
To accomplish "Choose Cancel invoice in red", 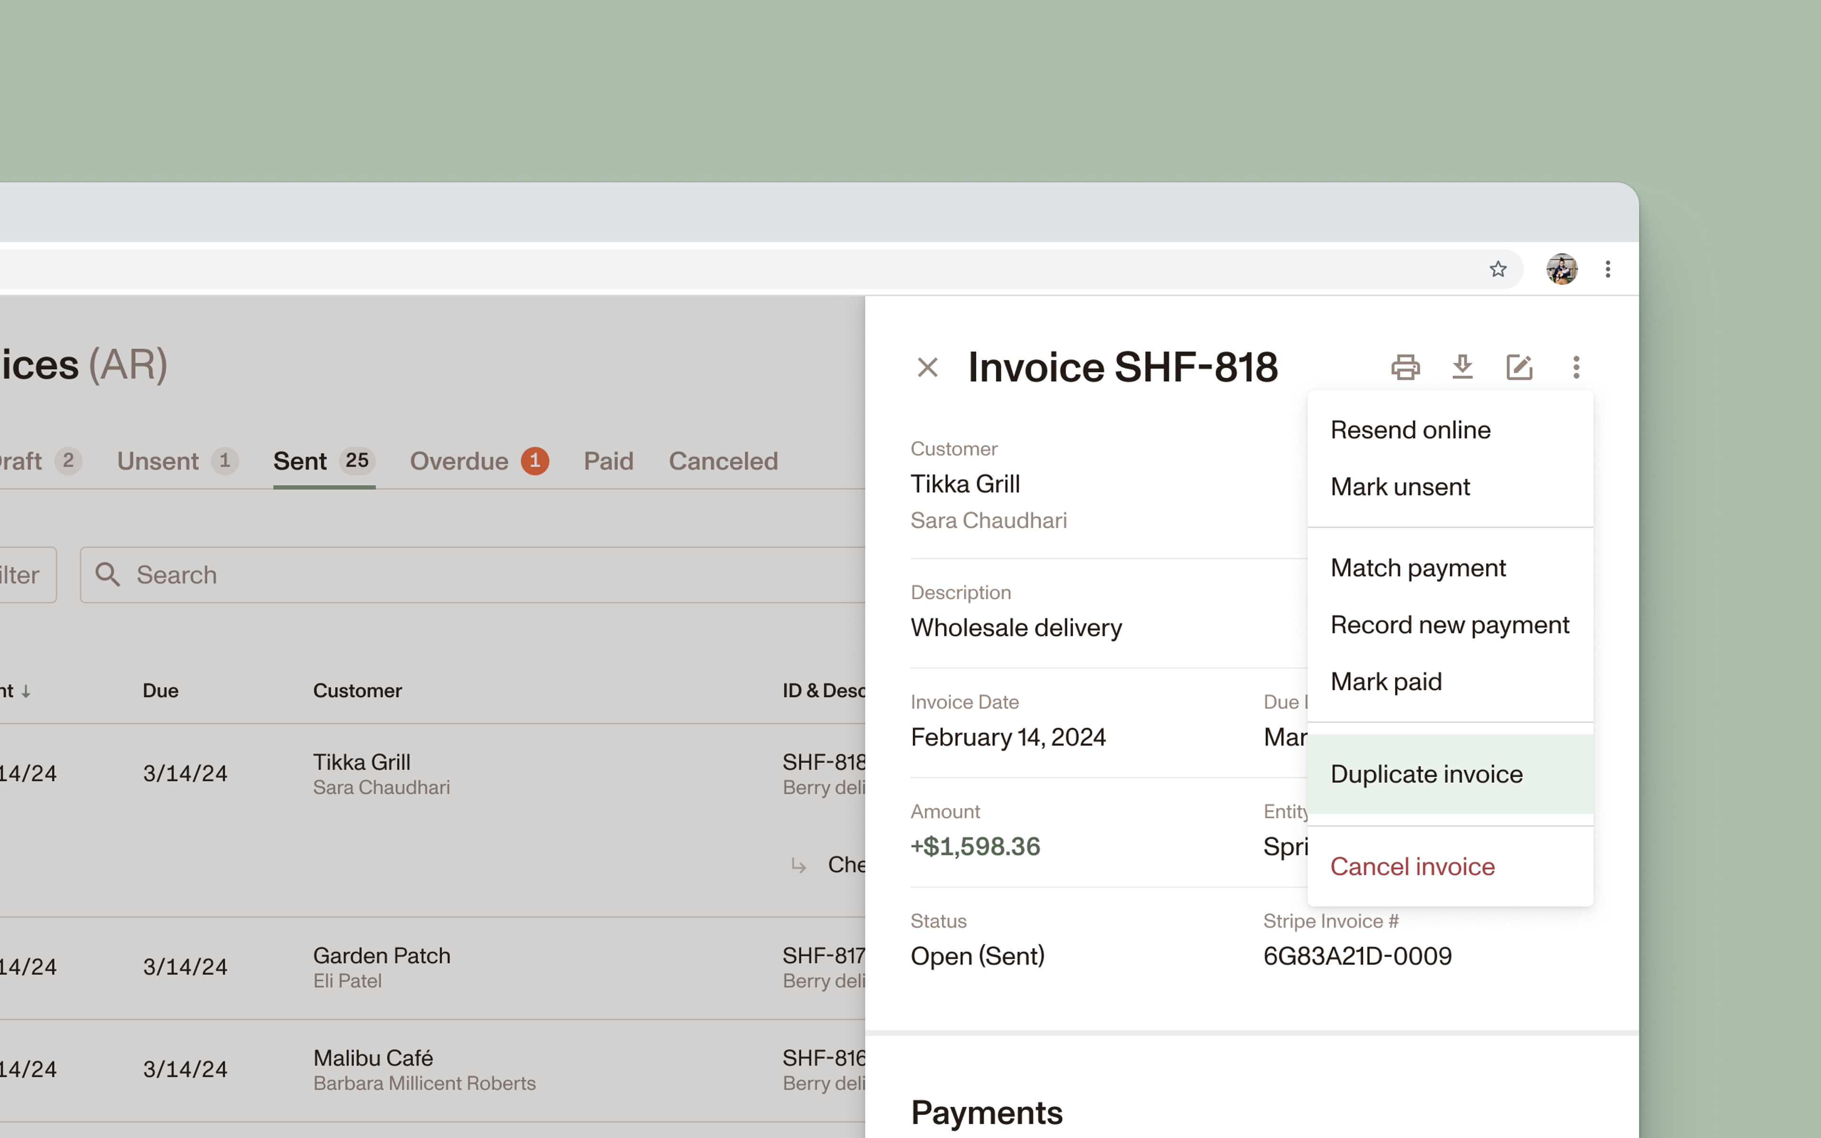I will tap(1412, 867).
